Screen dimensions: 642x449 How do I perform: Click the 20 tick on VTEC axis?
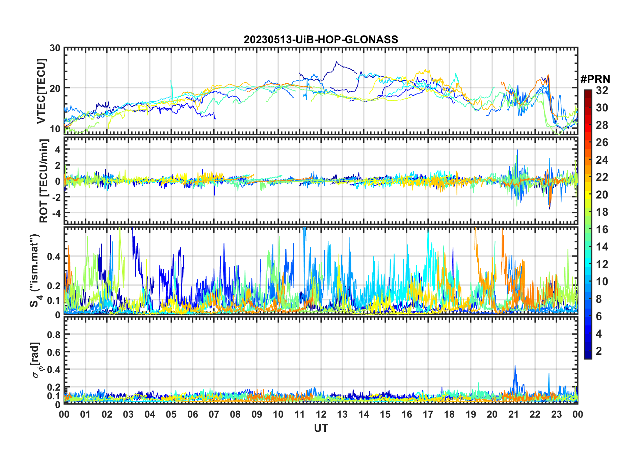(x=55, y=88)
